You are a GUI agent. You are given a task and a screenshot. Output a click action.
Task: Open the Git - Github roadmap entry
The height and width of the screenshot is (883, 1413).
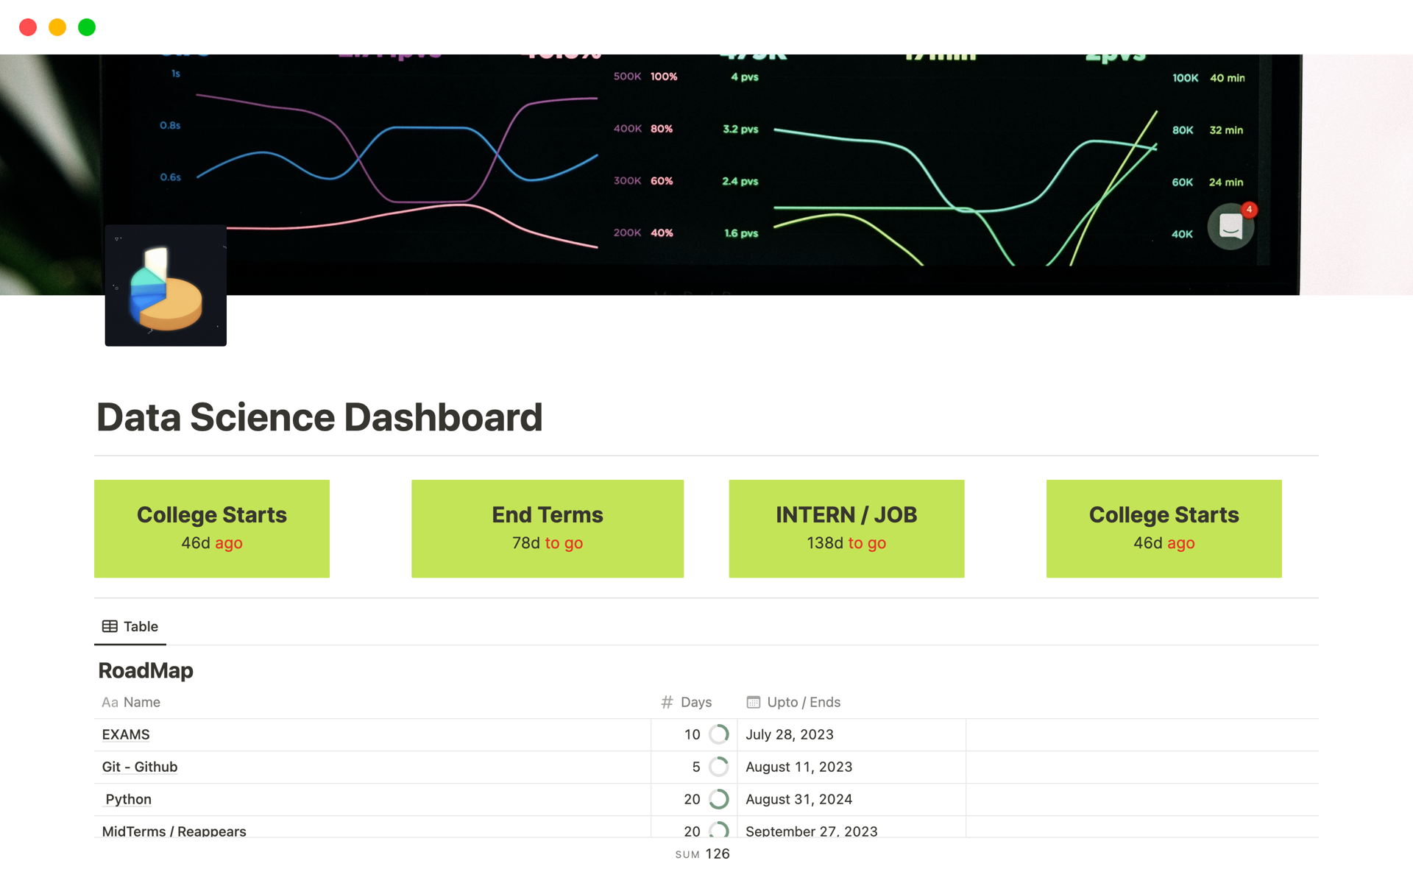click(140, 767)
